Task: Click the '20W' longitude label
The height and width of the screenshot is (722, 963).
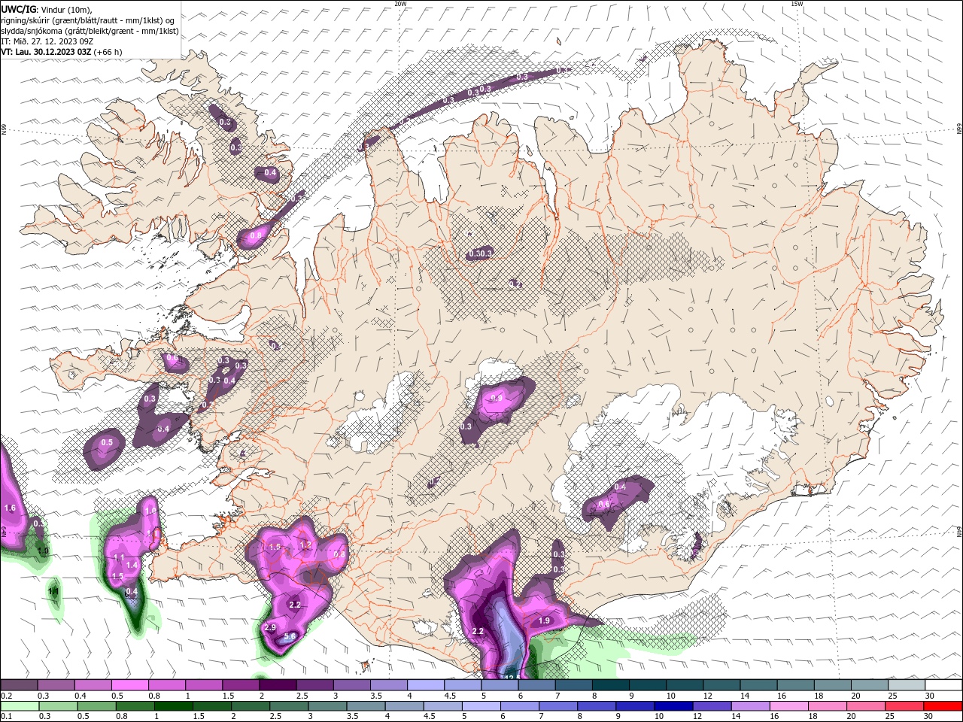Action: pos(400,4)
